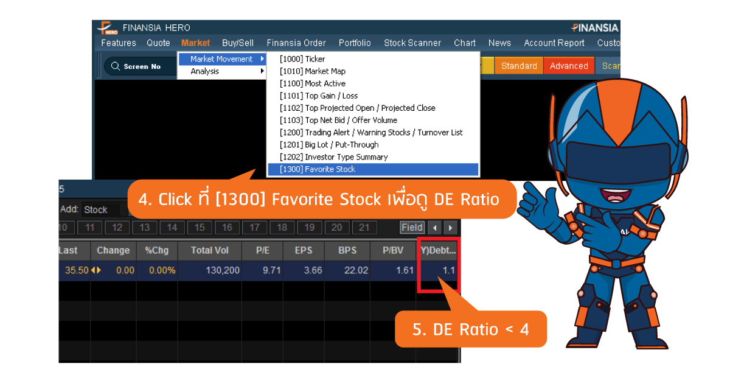Click the Finansia Hero logo icon
730x389 pixels.
(x=107, y=28)
